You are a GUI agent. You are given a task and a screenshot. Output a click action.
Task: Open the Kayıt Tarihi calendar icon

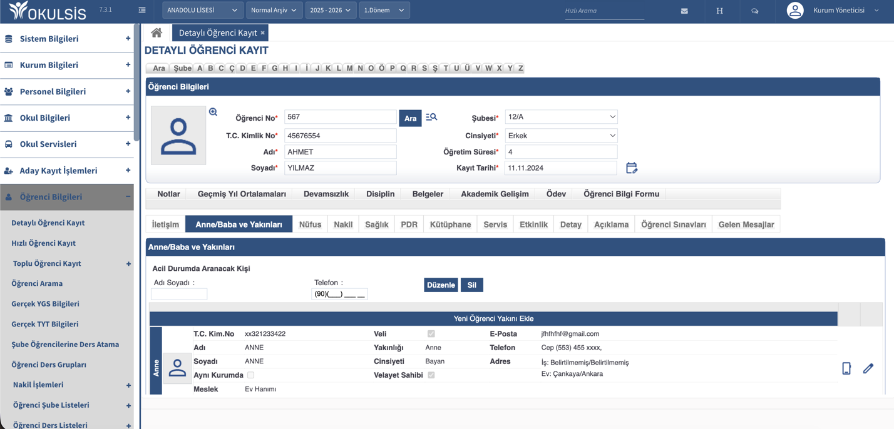pos(631,168)
